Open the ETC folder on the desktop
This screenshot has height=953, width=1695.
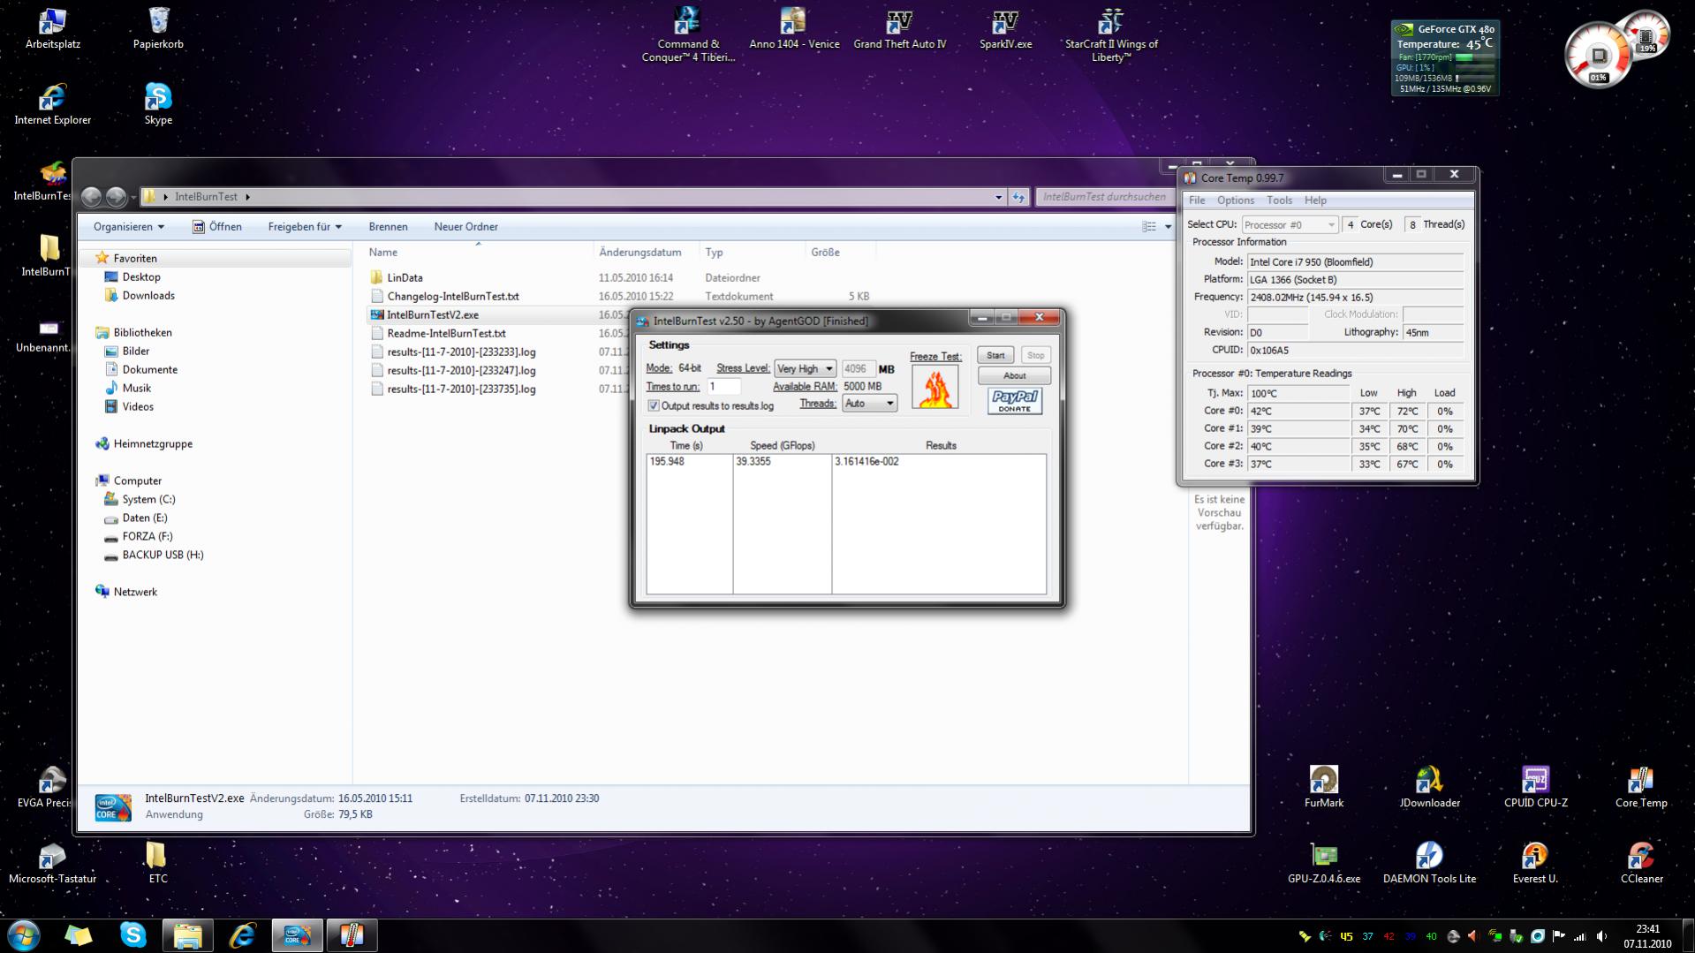158,863
